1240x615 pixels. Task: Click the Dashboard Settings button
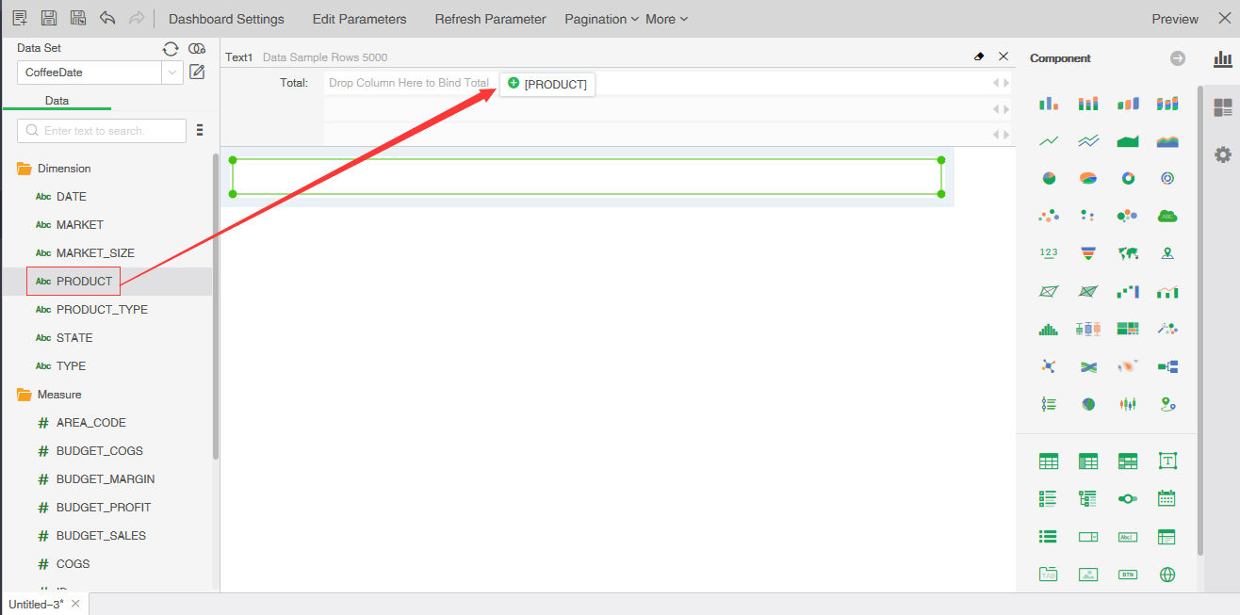(x=226, y=19)
